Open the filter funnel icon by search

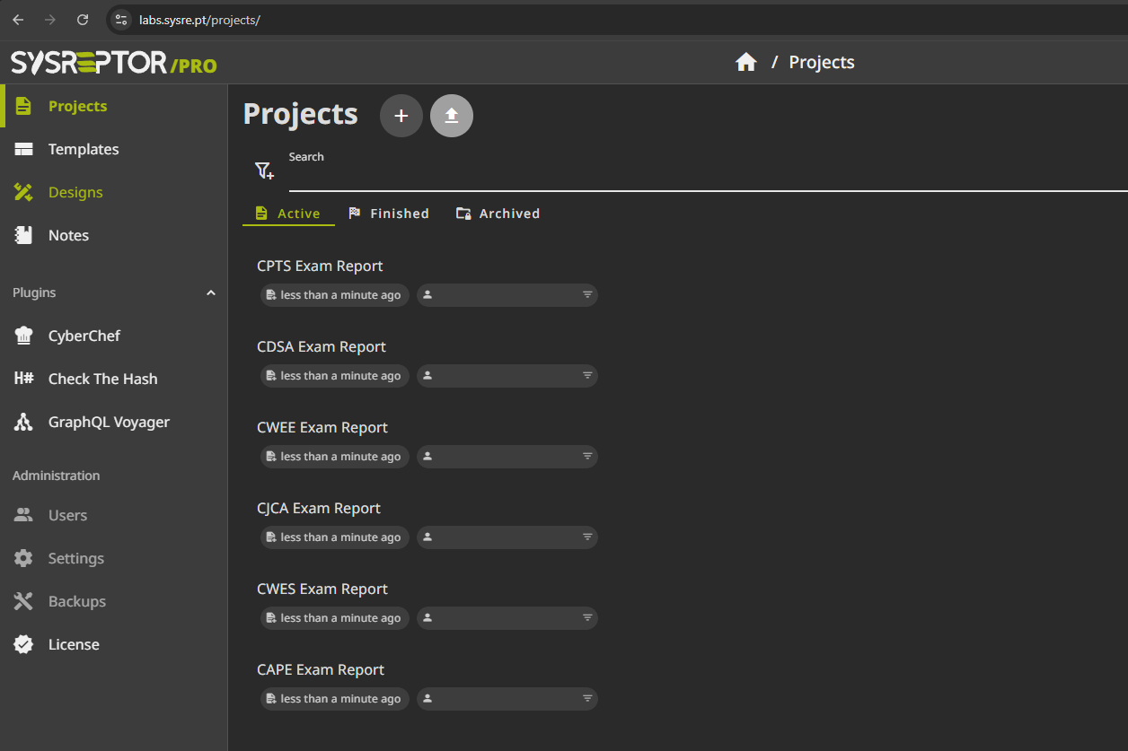coord(264,170)
